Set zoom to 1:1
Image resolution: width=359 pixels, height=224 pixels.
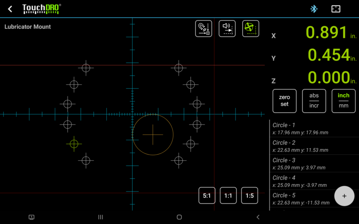point(228,195)
